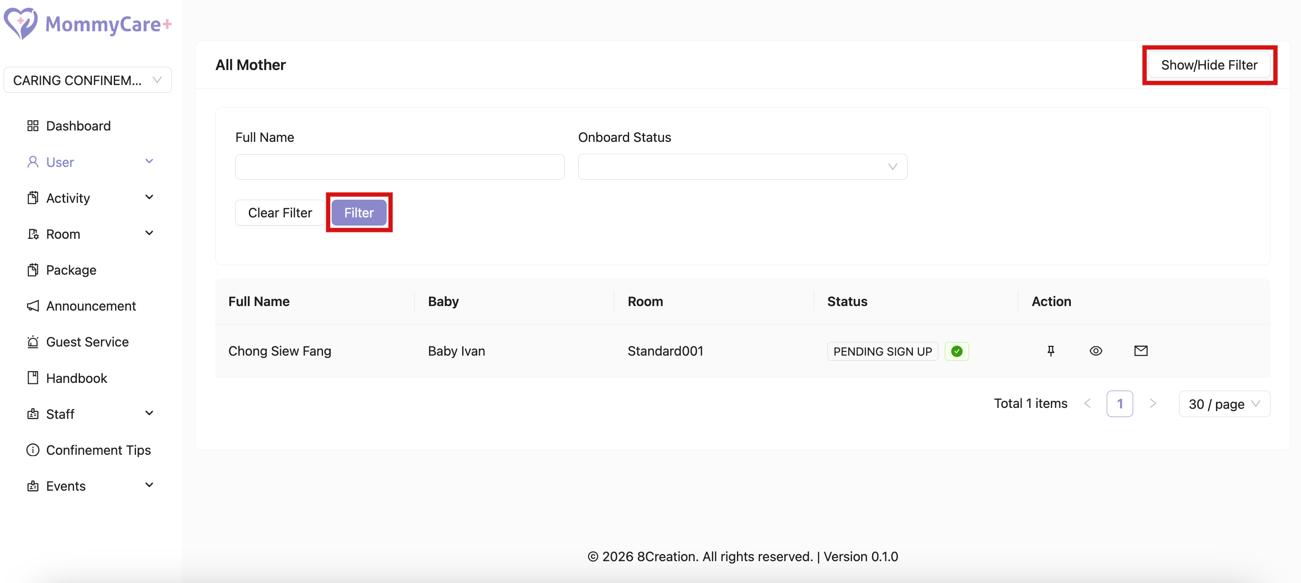Click the envelope icon in Action column
The height and width of the screenshot is (583, 1301).
[x=1140, y=351]
